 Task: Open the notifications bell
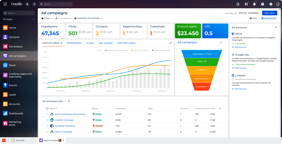click(254, 4)
